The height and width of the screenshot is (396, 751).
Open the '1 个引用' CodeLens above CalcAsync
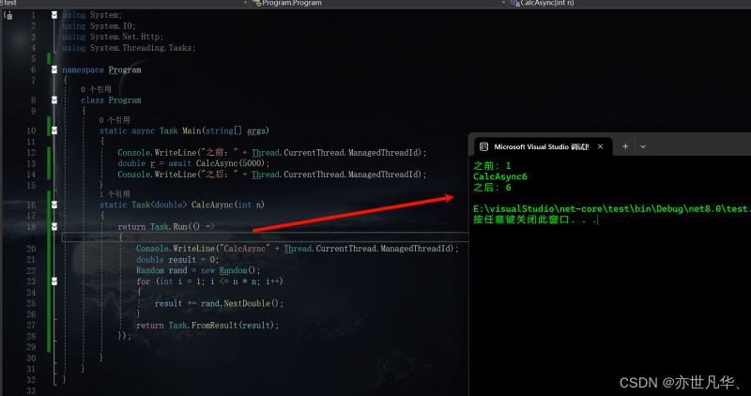[x=114, y=194]
